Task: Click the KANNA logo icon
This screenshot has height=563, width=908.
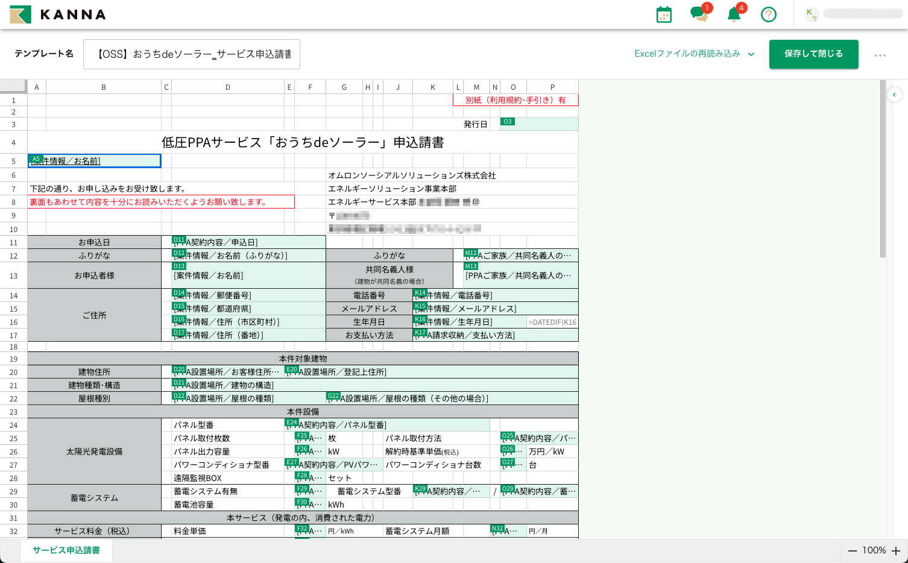Action: [x=20, y=14]
